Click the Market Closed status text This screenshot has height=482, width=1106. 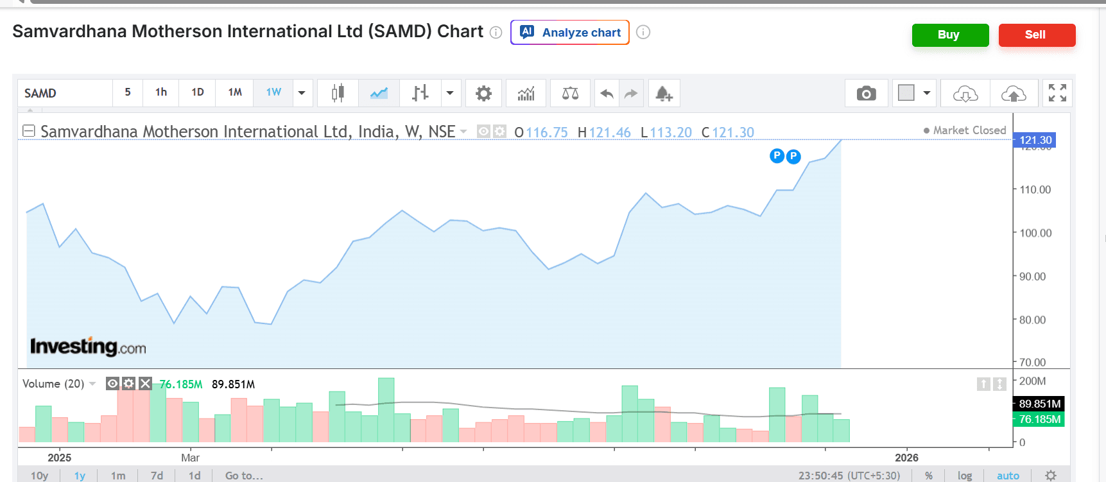click(969, 130)
